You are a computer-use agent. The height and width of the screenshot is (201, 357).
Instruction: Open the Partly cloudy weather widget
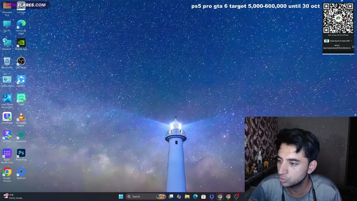[x=13, y=196]
